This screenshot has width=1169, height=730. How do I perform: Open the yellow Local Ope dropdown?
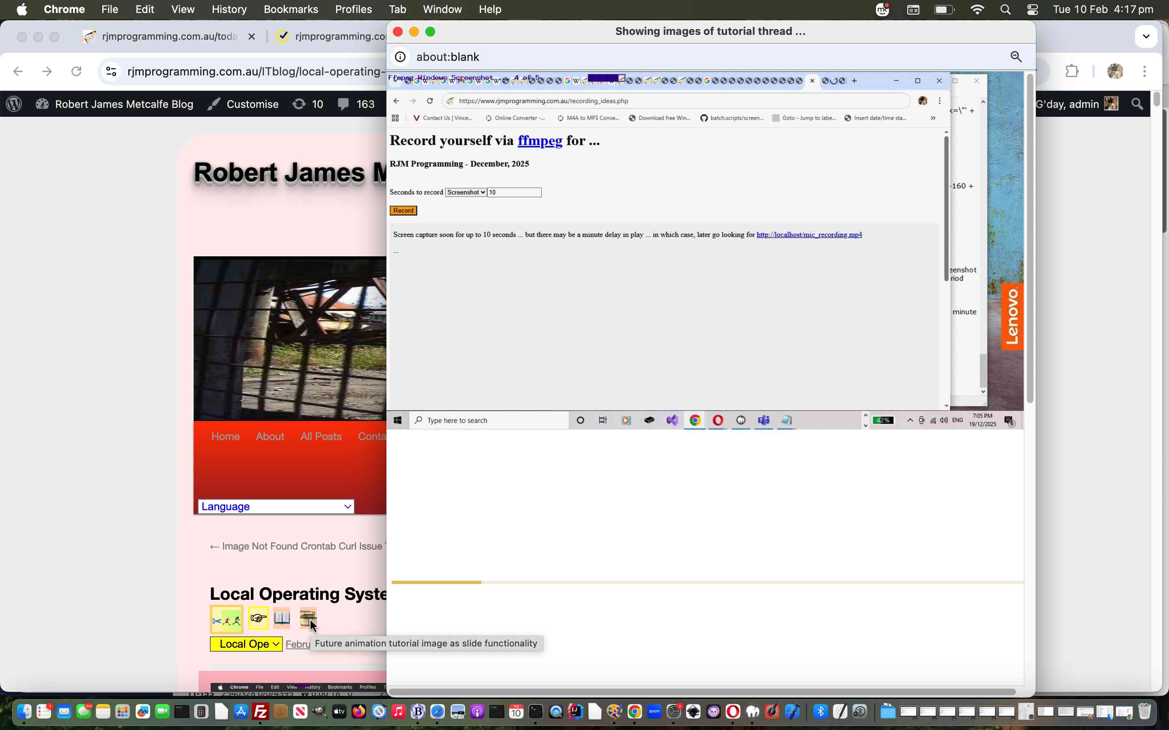pos(246,644)
